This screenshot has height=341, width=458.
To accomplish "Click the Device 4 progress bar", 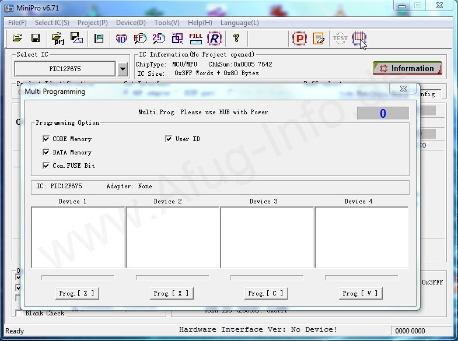I will point(361,277).
